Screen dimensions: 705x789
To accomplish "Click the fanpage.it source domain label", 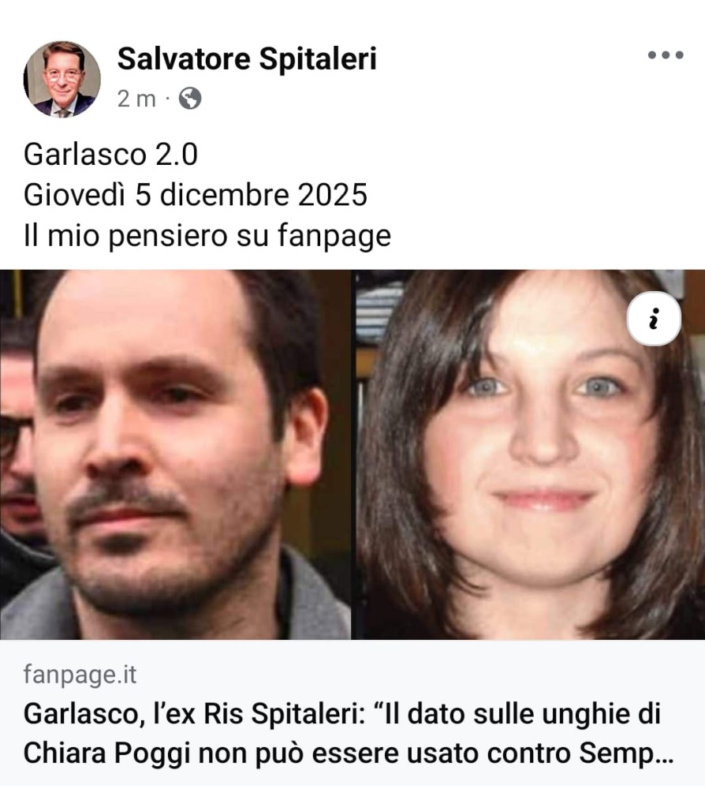I will click(x=80, y=675).
